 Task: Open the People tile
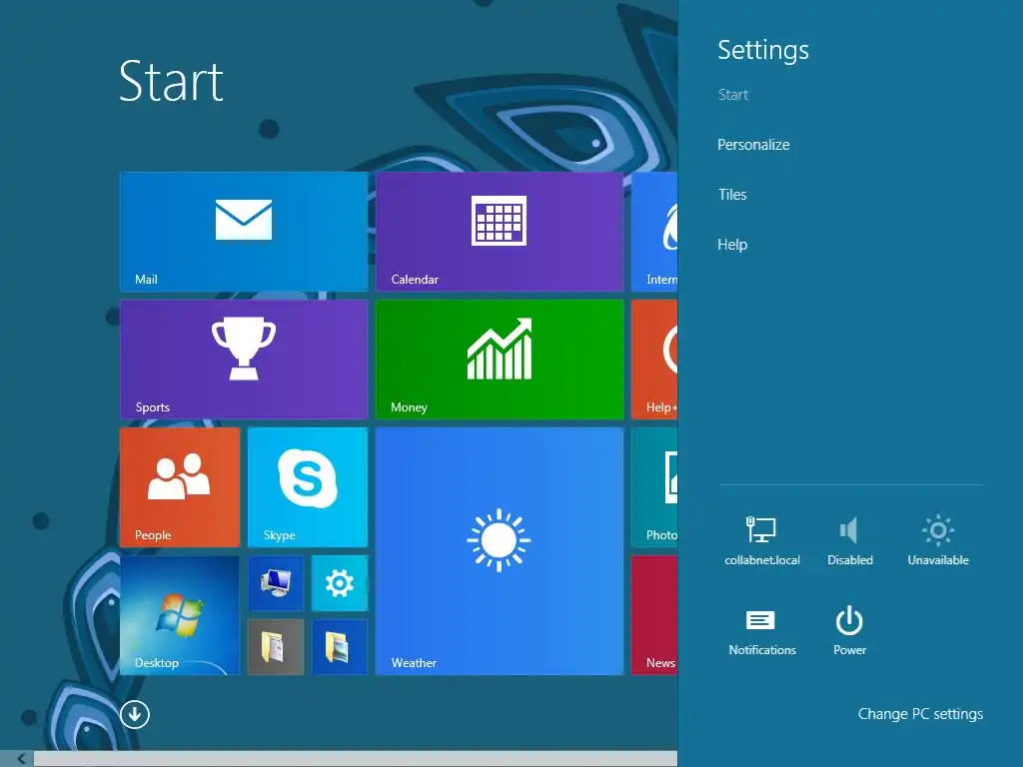tap(180, 486)
